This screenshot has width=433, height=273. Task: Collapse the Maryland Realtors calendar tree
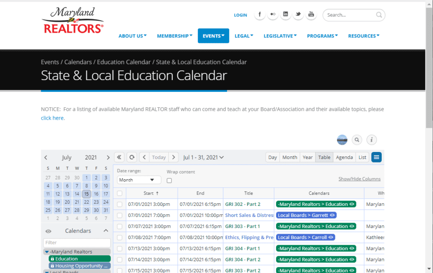click(x=47, y=251)
